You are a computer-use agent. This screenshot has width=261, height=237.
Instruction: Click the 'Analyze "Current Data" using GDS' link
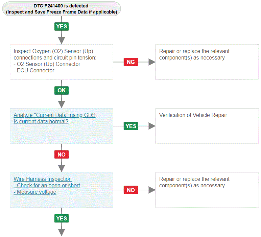(x=54, y=115)
